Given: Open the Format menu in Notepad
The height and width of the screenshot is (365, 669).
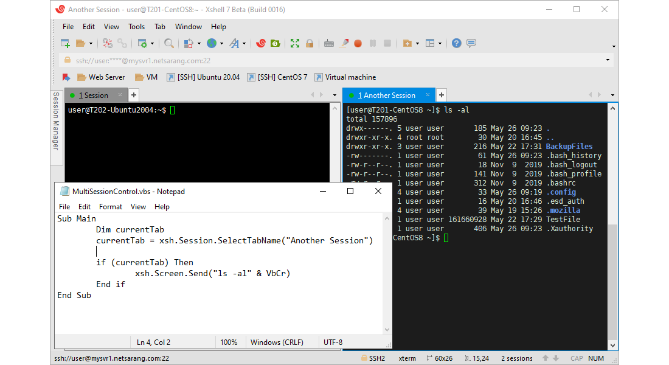Looking at the screenshot, I should pyautogui.click(x=111, y=207).
